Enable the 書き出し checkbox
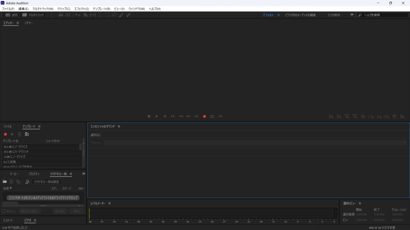410x230 pixels. click(x=4, y=211)
